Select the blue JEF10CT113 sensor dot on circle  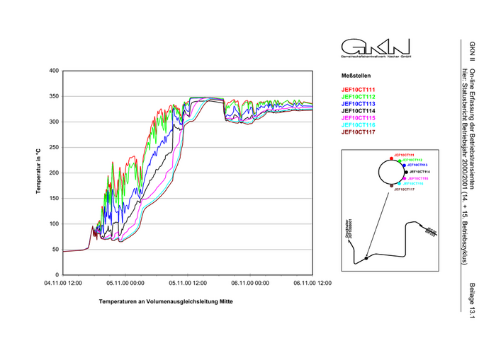[404, 165]
